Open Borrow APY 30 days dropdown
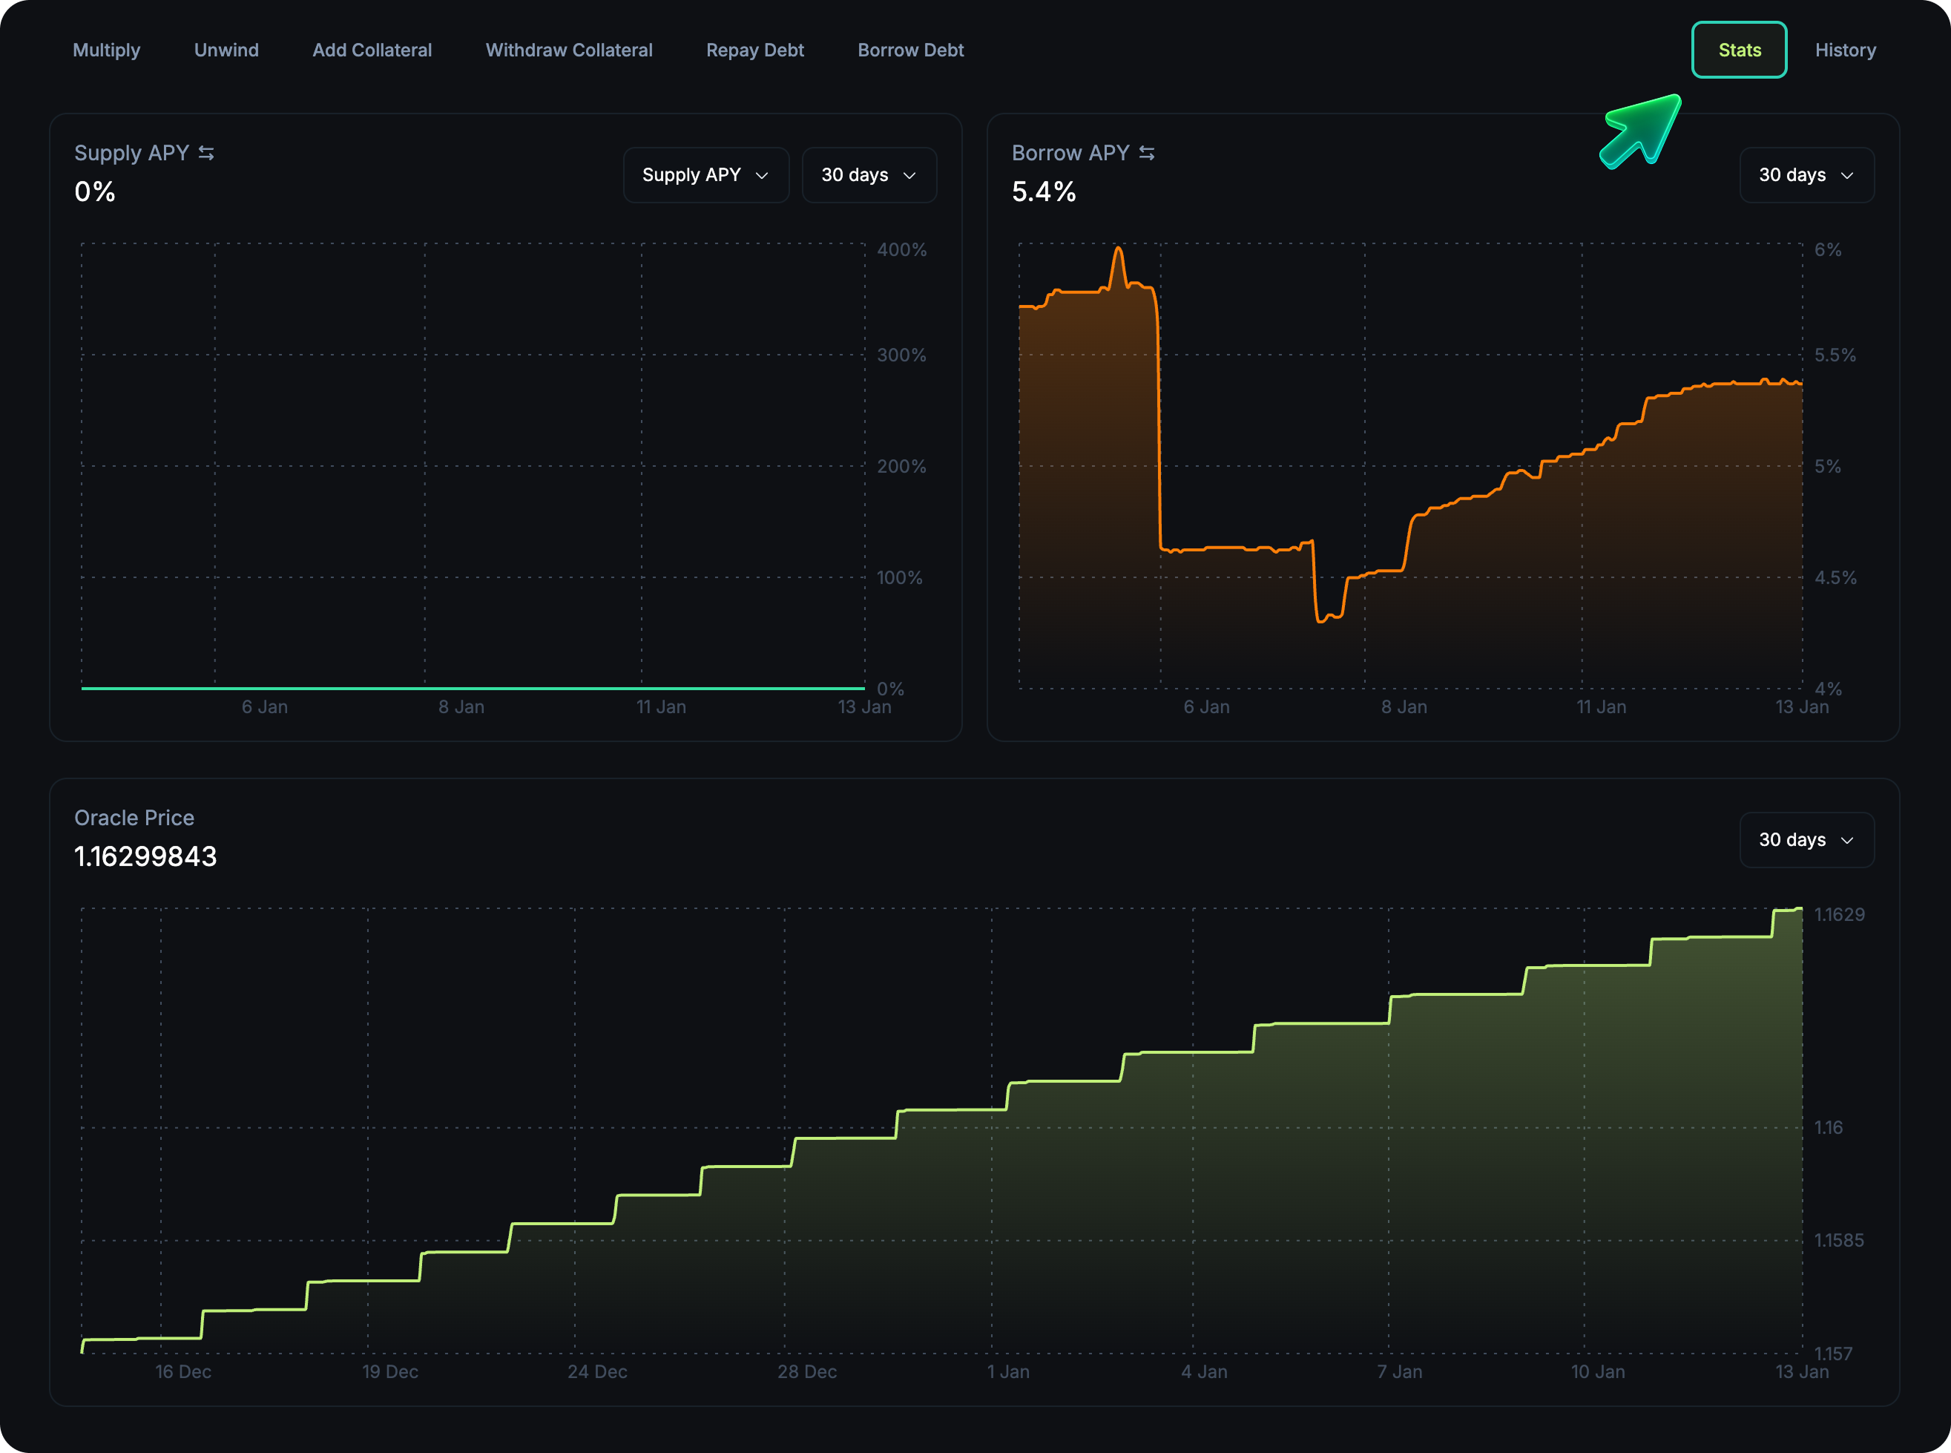The image size is (1951, 1453). click(x=1806, y=175)
